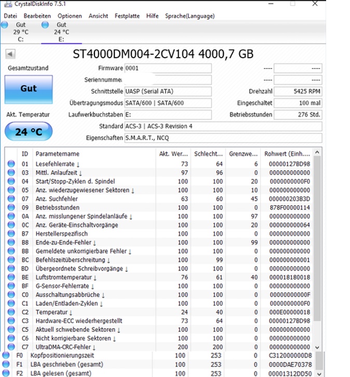The image size is (350, 377).
Task: Click status icon of wiederzugewiesener Sektoren row
Action: 11,190
